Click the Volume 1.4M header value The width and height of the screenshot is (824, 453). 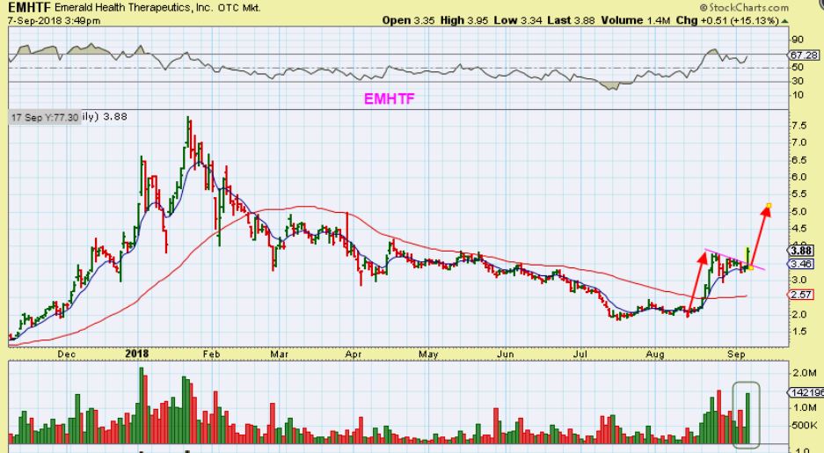point(635,20)
